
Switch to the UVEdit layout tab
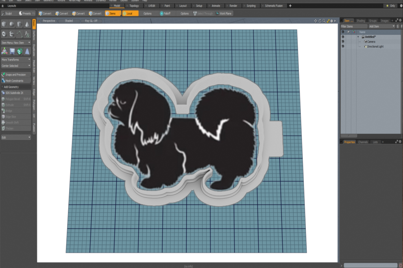tap(152, 6)
